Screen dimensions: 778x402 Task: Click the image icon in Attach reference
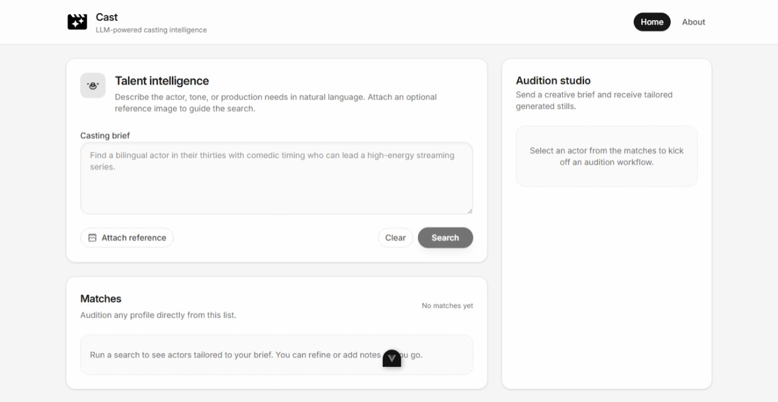(92, 238)
